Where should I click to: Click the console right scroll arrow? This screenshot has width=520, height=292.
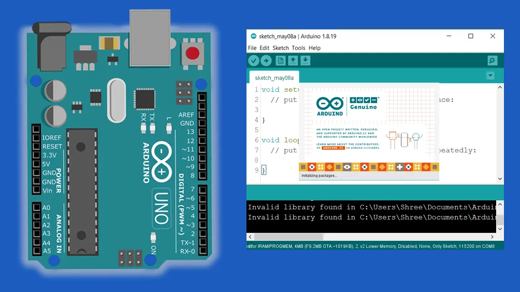pos(492,236)
